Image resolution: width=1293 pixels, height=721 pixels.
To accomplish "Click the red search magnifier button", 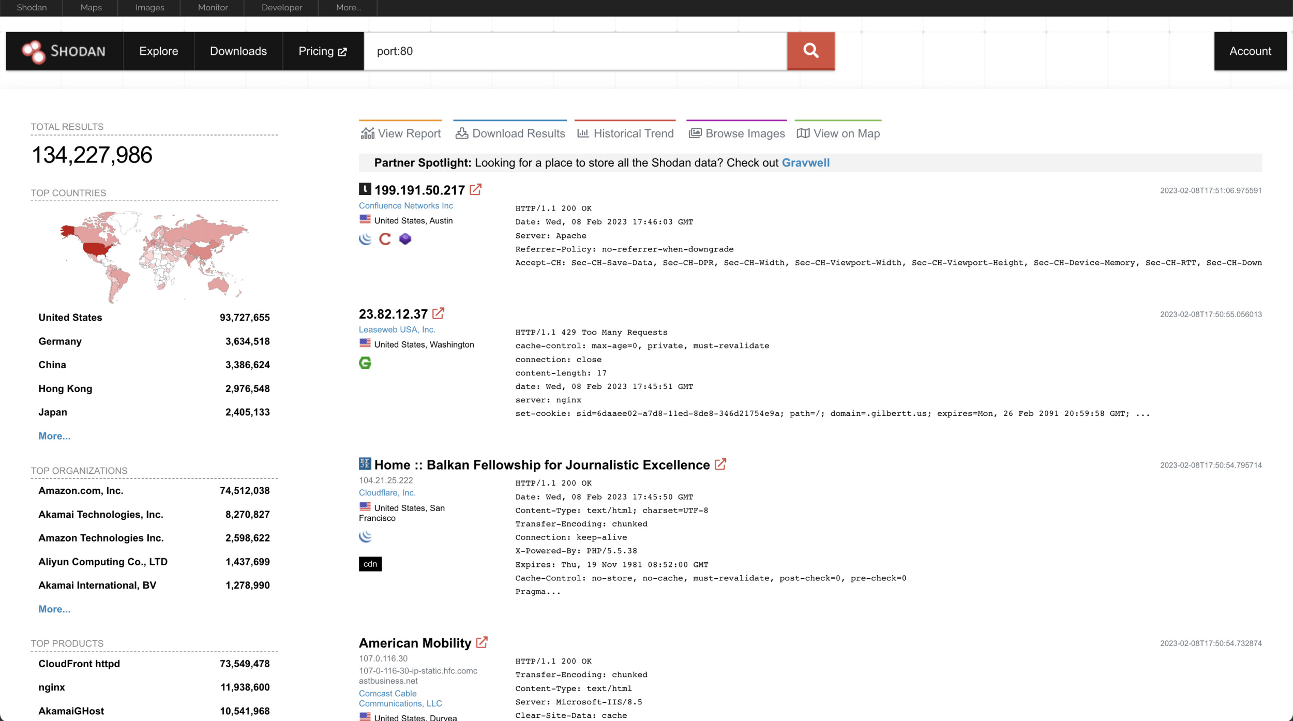I will click(810, 51).
